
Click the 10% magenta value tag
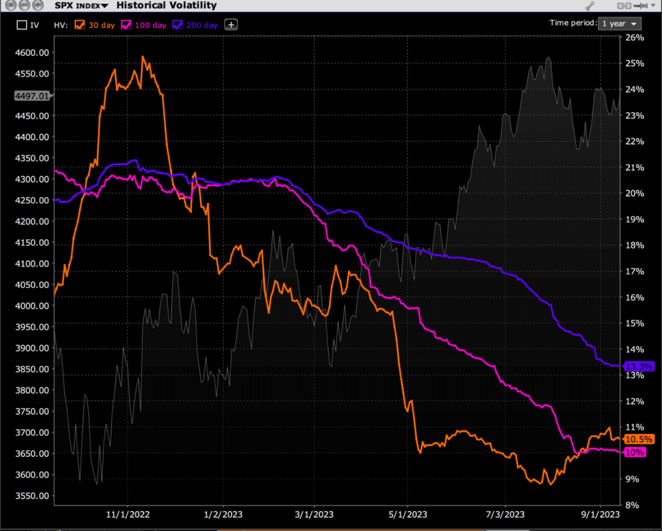(x=636, y=452)
